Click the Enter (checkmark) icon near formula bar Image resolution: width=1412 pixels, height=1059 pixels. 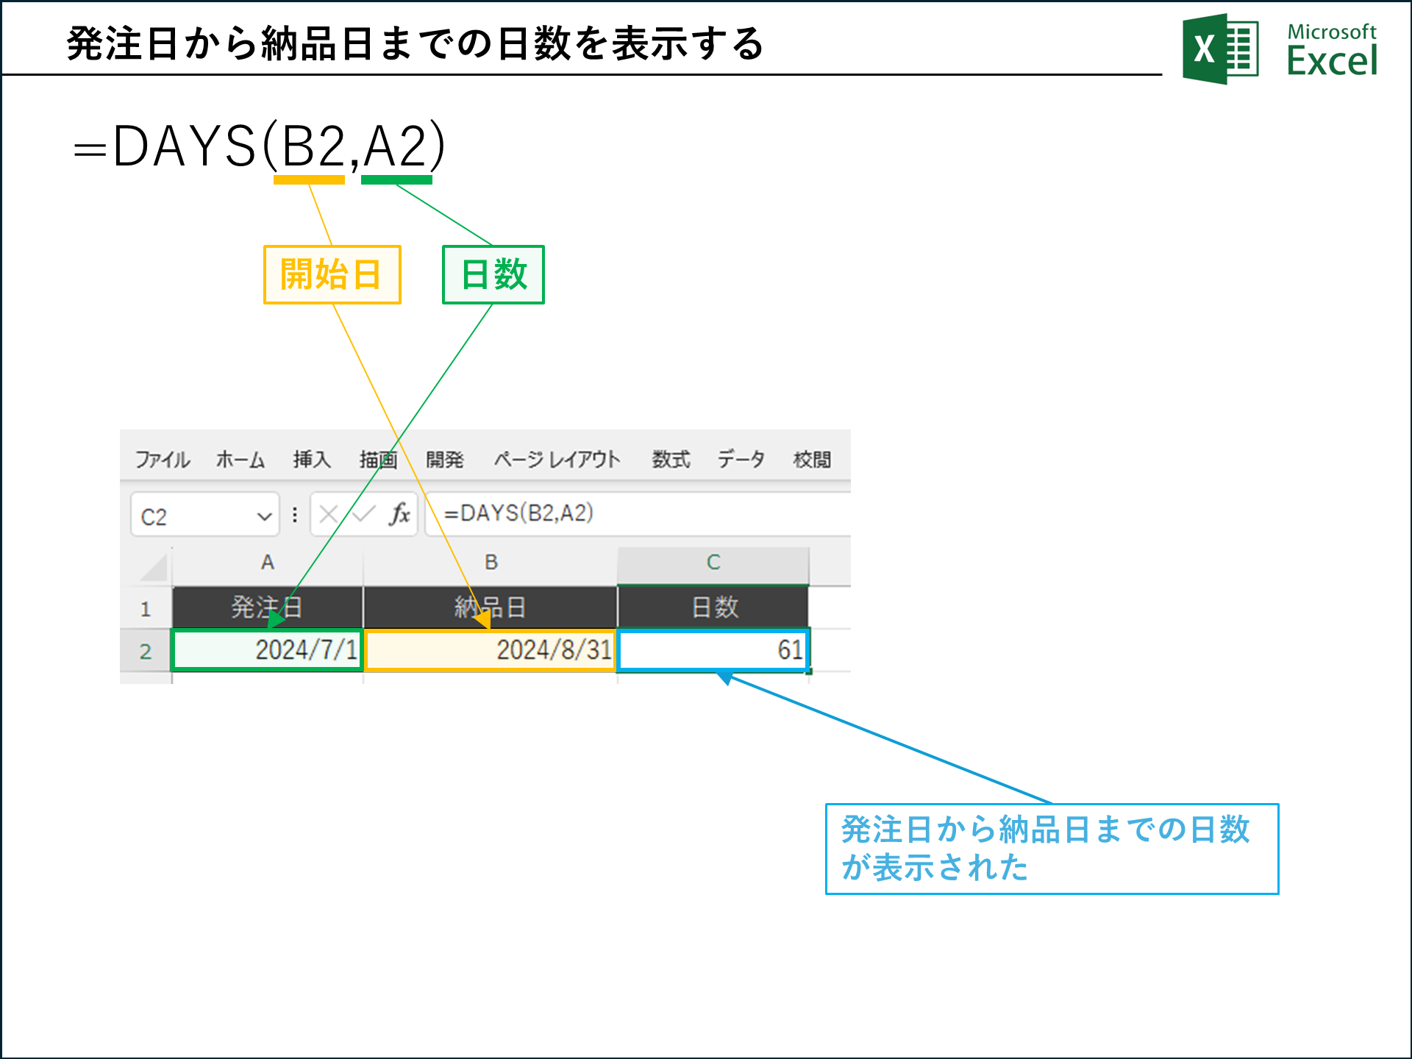(362, 515)
